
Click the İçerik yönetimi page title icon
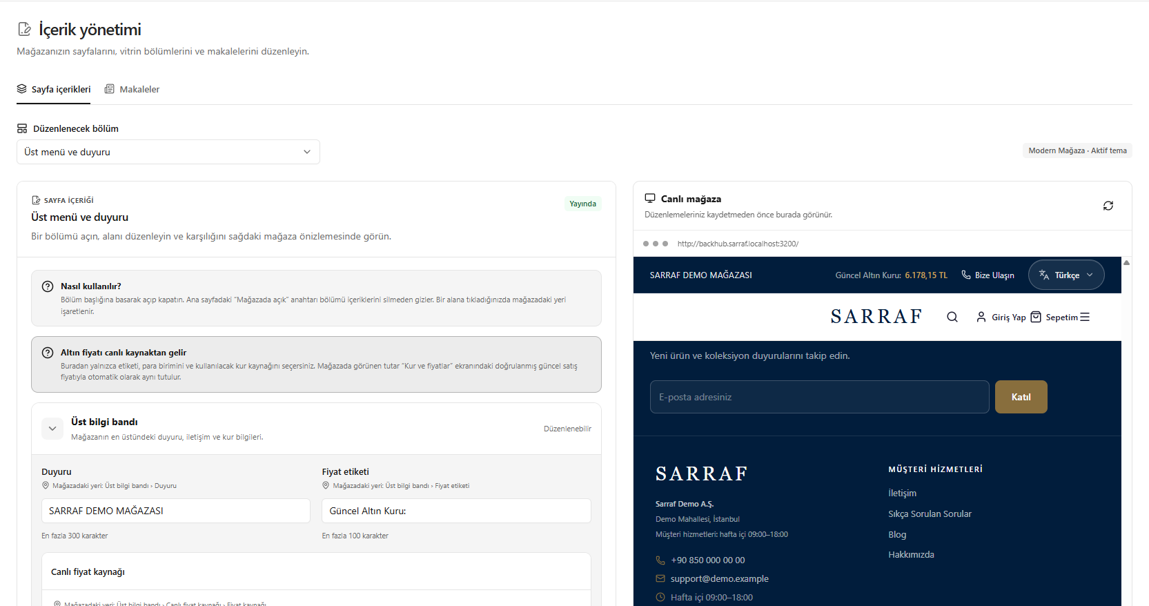coord(24,29)
